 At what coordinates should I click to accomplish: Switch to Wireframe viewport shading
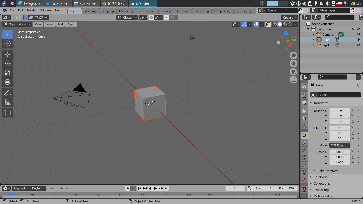[275, 24]
